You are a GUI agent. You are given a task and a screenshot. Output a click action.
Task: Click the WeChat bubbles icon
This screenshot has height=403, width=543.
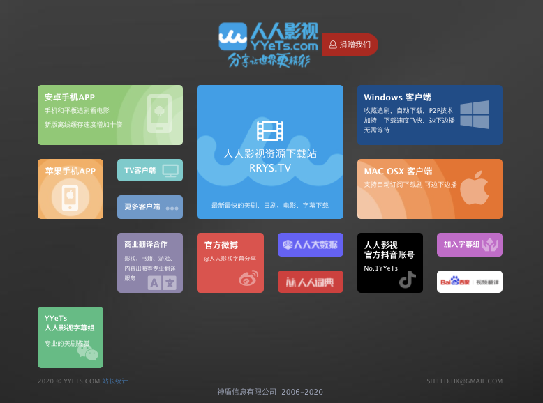(88, 353)
